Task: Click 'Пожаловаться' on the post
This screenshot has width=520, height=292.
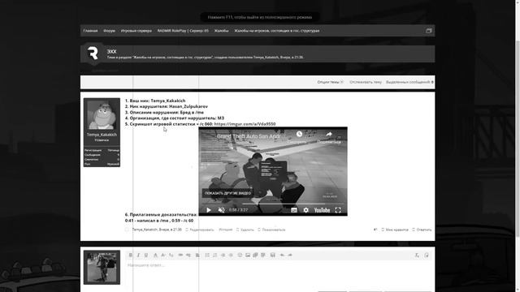Action: click(271, 230)
